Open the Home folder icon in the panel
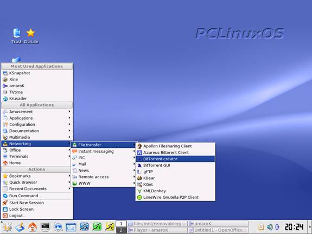 tap(33, 227)
